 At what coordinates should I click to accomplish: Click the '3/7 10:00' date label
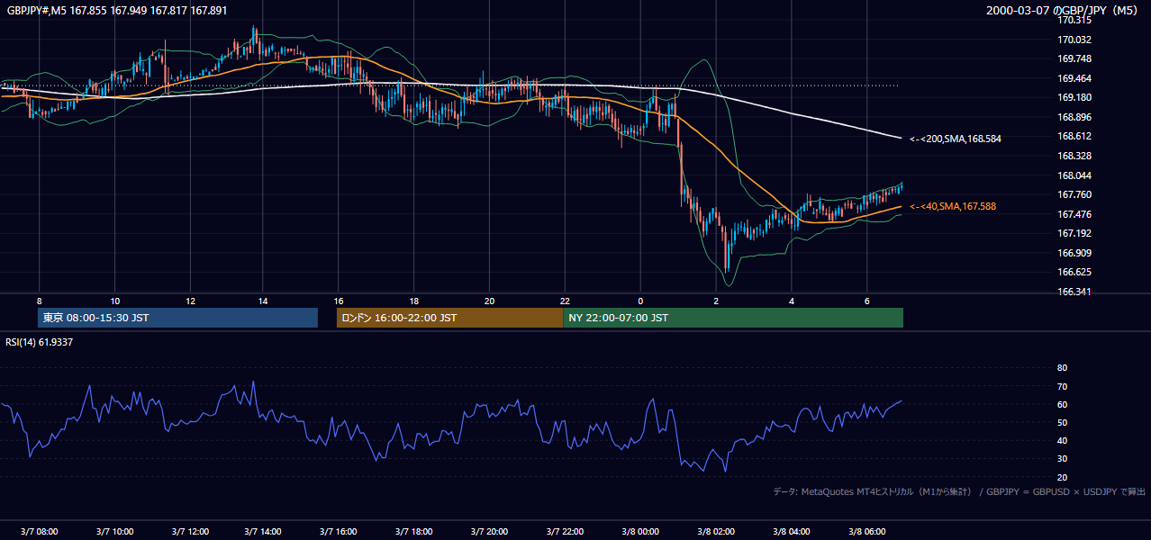[x=114, y=532]
